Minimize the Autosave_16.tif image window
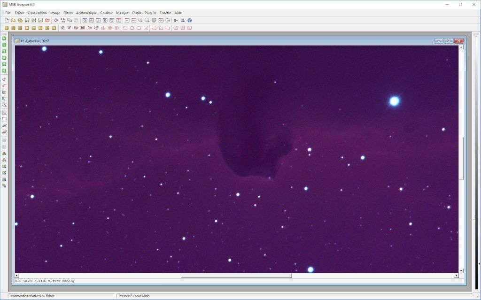This screenshot has width=481, height=300. pyautogui.click(x=439, y=41)
